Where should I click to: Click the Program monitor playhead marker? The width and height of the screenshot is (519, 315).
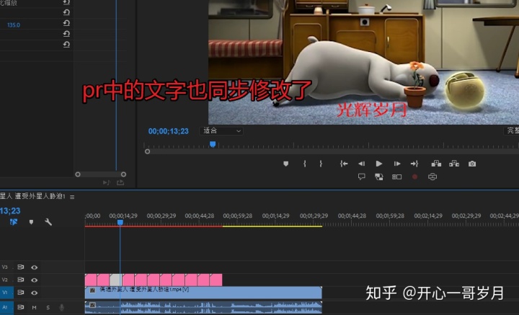click(213, 144)
